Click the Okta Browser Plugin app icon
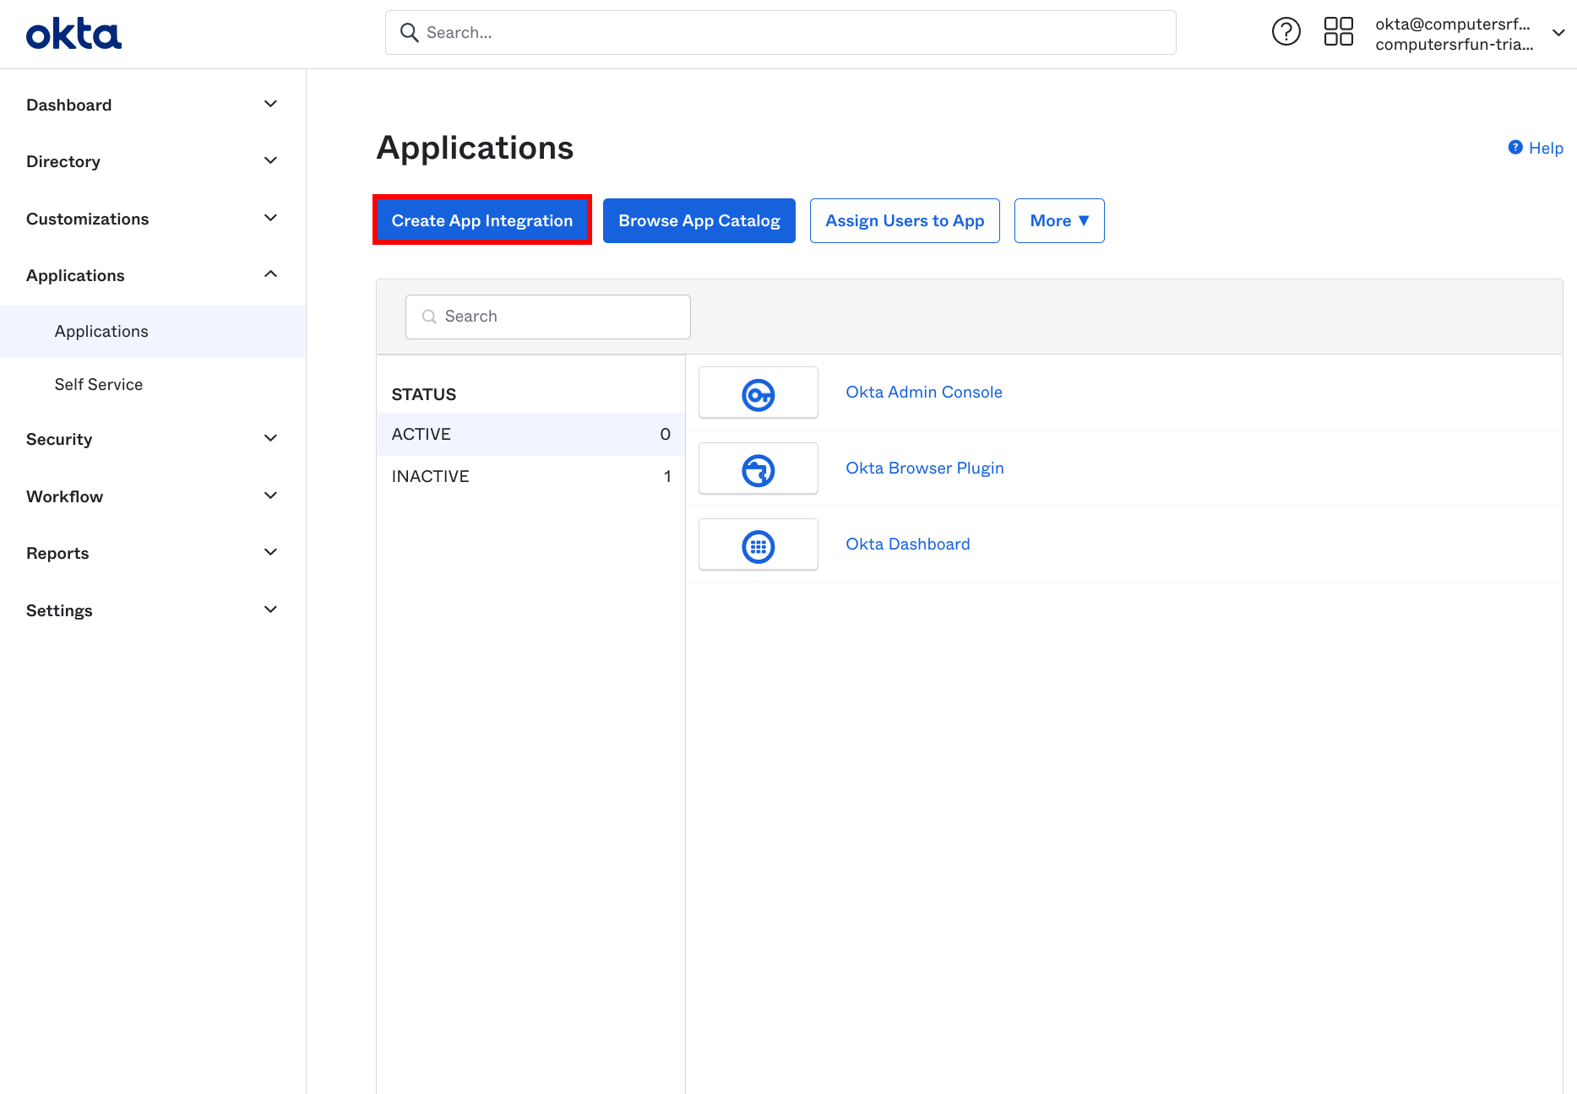 [758, 468]
